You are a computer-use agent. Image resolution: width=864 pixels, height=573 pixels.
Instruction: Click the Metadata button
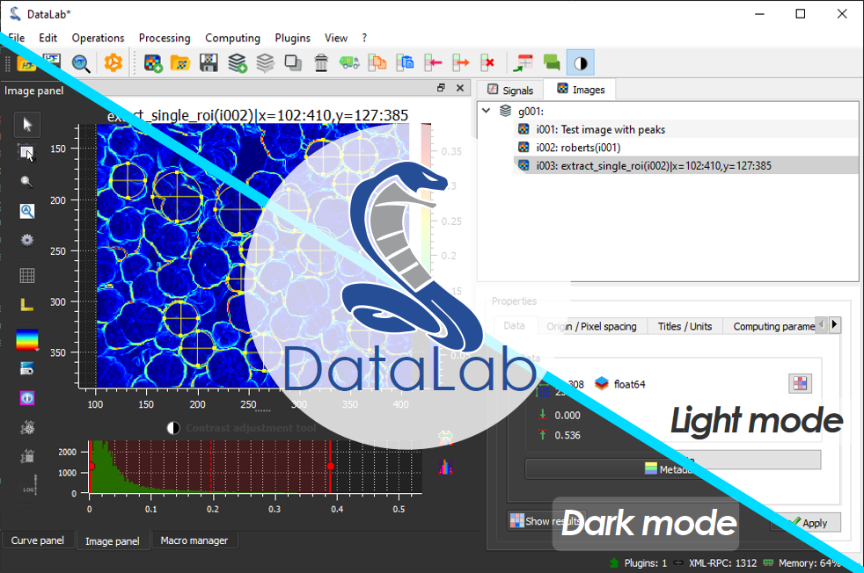(x=673, y=468)
